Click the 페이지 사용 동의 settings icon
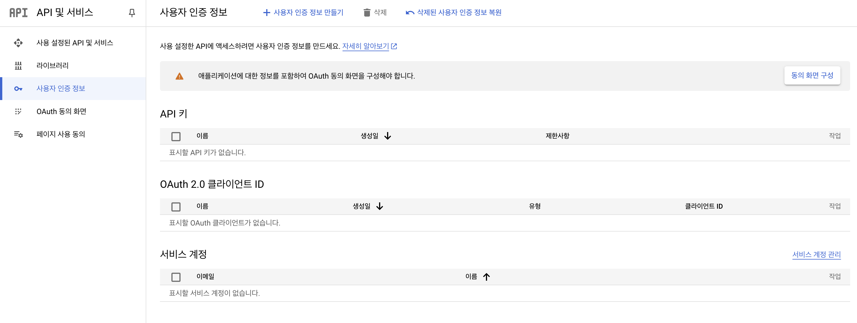This screenshot has height=323, width=857. tap(18, 134)
